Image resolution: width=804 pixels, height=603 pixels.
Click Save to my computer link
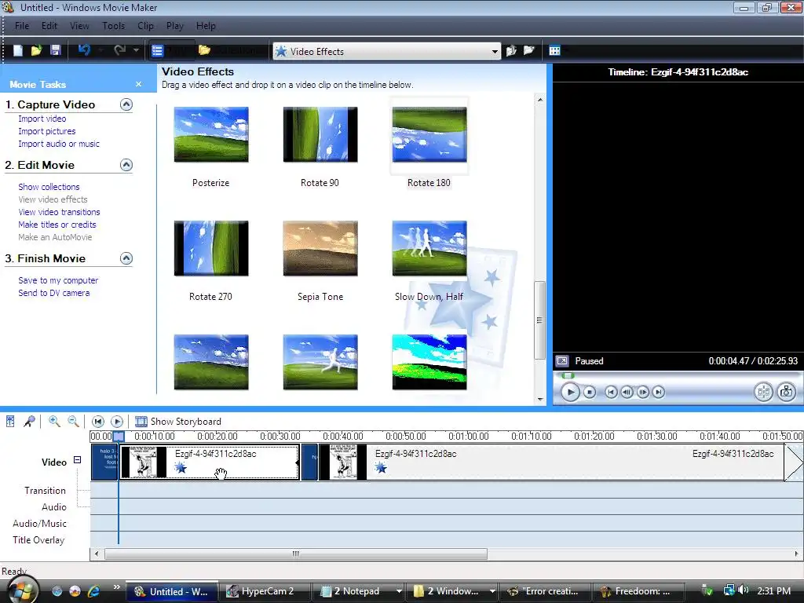(58, 280)
